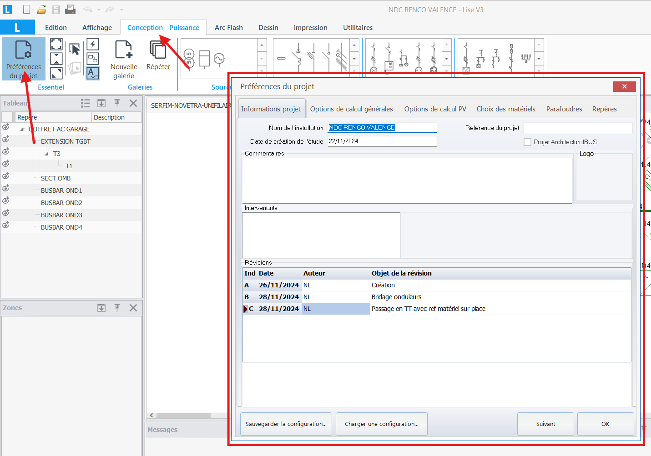Click the fit-to-screen frame icon
651x456 pixels.
pyautogui.click(x=56, y=44)
